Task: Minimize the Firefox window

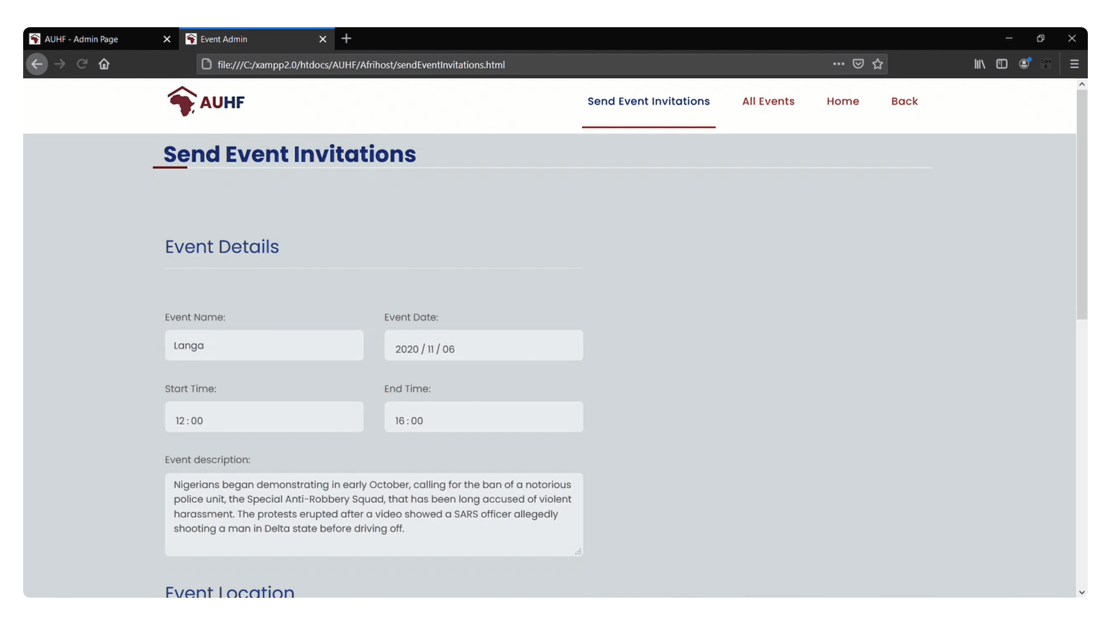Action: pos(1009,38)
